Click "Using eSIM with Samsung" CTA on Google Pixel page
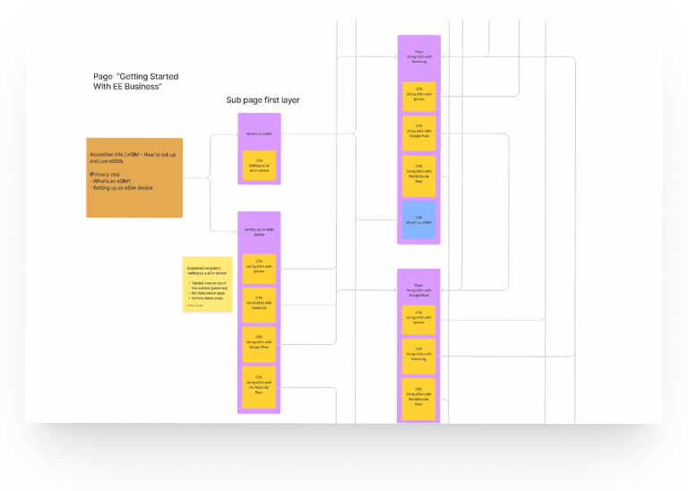 click(418, 356)
